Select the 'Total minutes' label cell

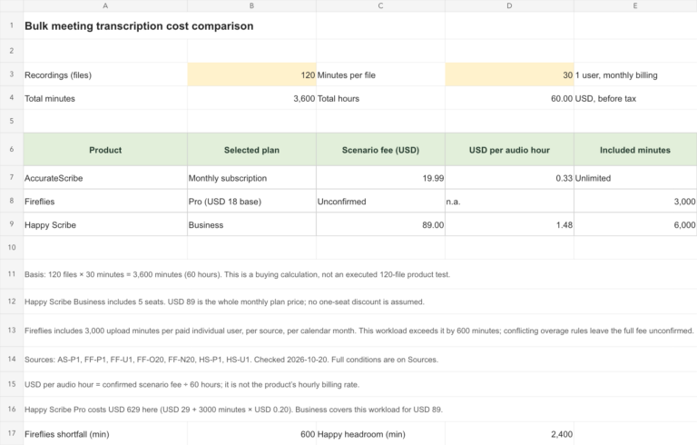105,98
